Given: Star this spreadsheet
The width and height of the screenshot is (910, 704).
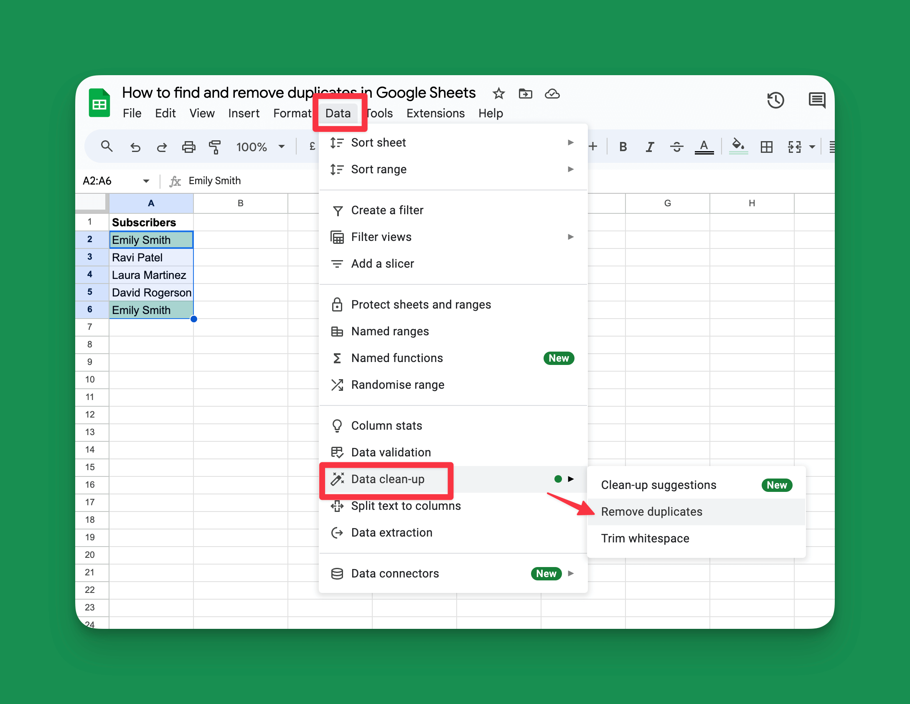Looking at the screenshot, I should click(498, 94).
